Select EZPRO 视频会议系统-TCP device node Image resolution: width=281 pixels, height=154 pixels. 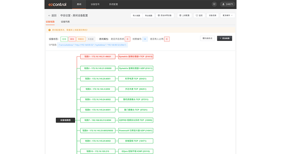tap(135, 120)
